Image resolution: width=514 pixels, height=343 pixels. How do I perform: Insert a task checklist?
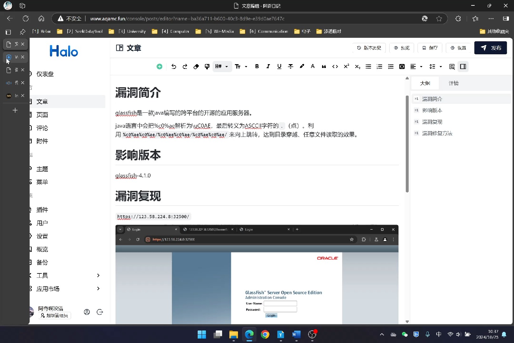[391, 66]
